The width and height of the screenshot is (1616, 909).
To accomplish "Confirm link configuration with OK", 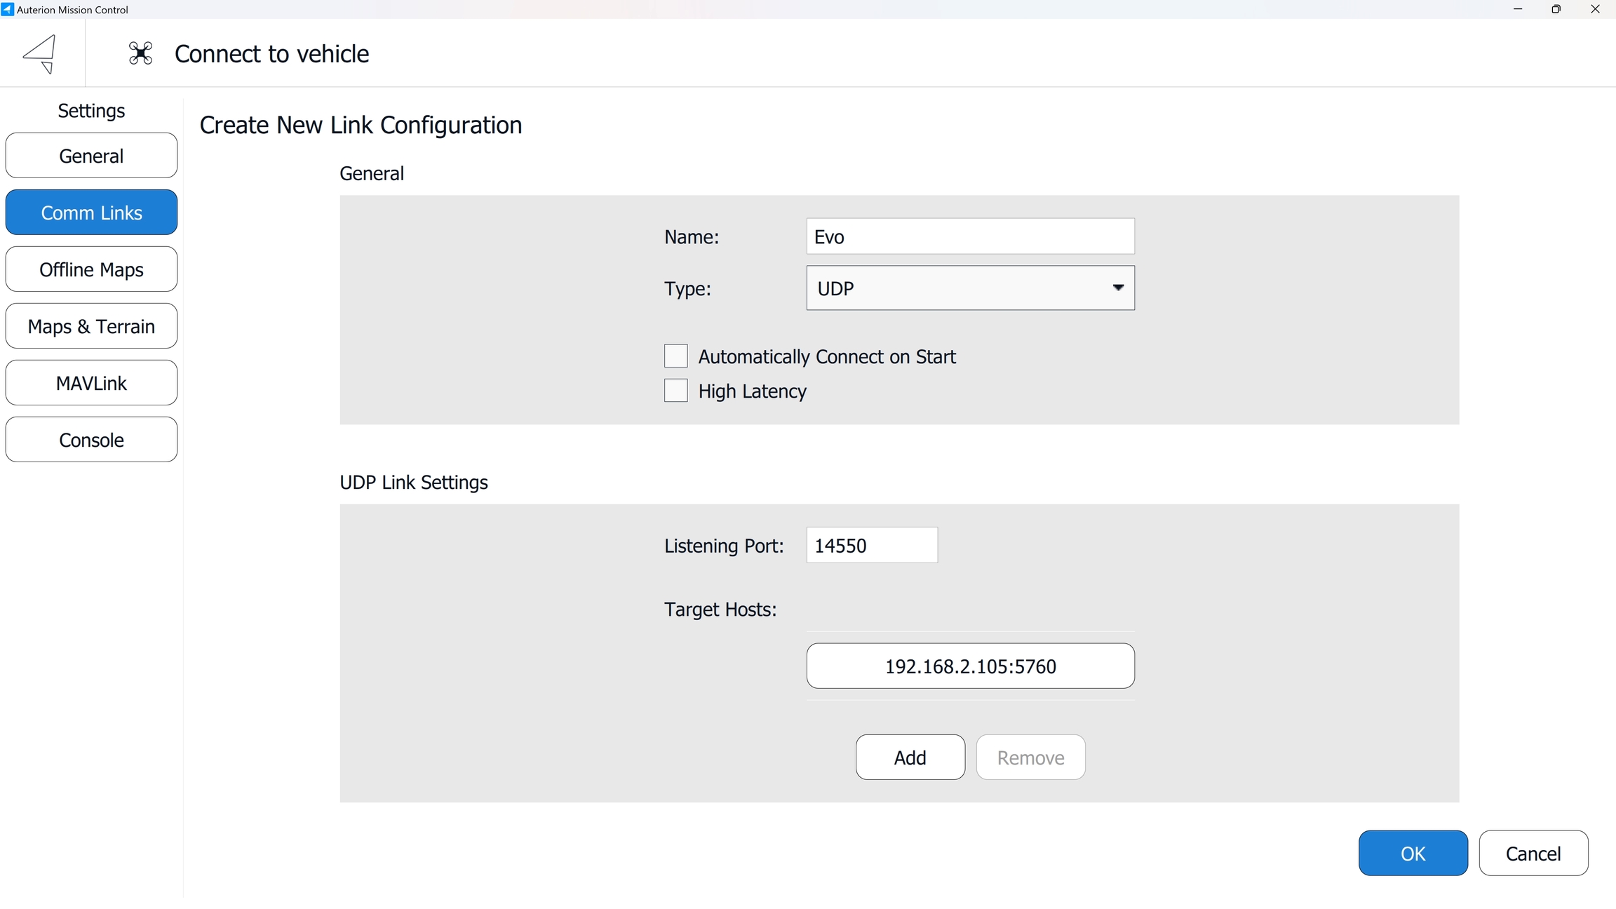I will coord(1413,854).
